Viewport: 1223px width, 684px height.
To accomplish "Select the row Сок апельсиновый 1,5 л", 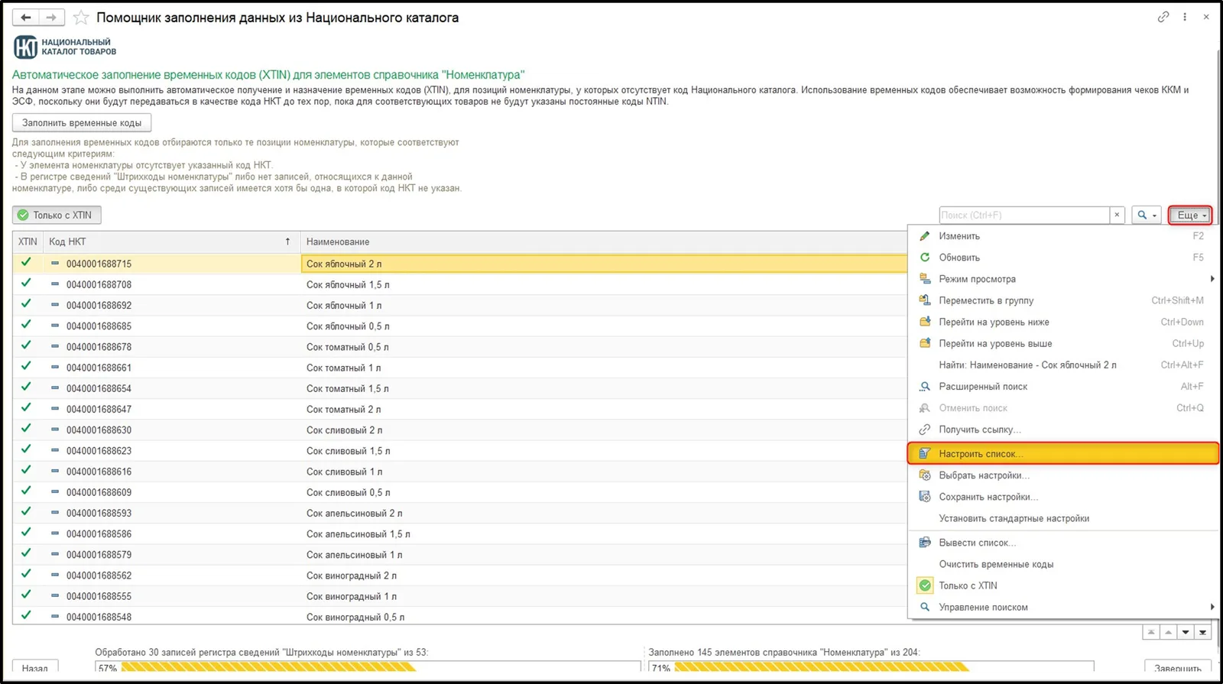I will [459, 533].
